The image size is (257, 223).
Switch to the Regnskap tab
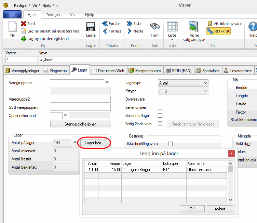[56, 71]
